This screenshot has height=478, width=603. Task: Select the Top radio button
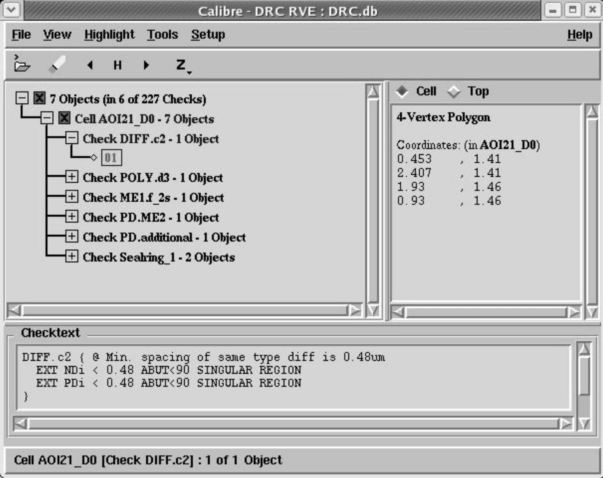454,92
